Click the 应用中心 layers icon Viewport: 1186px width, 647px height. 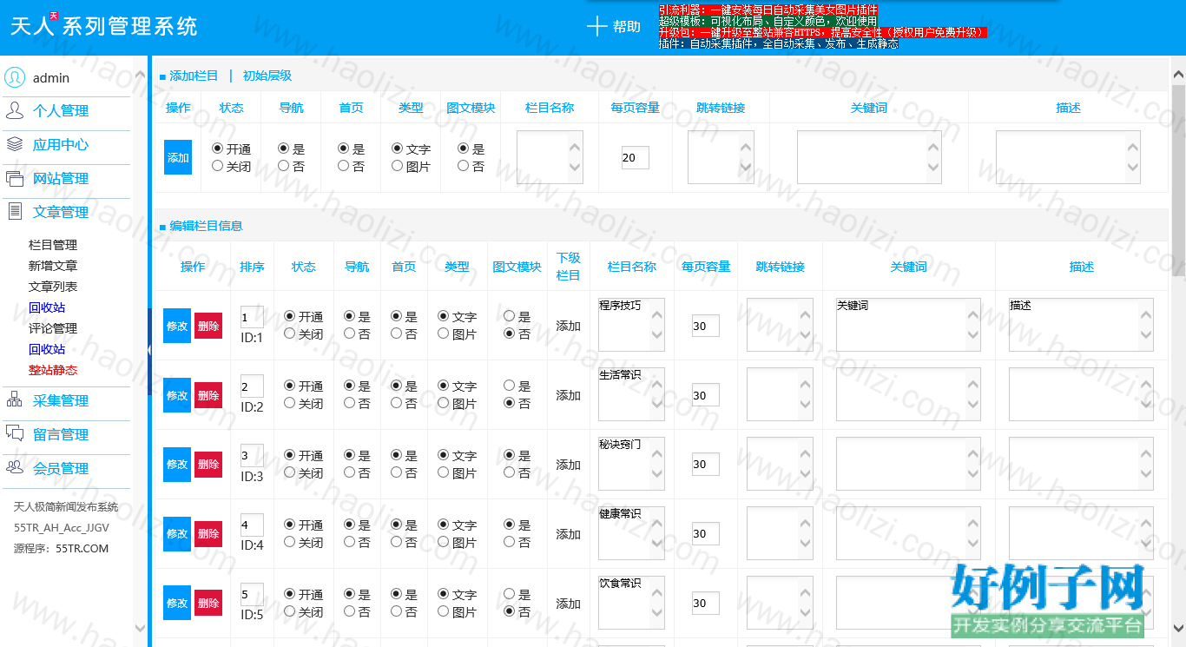tap(15, 144)
